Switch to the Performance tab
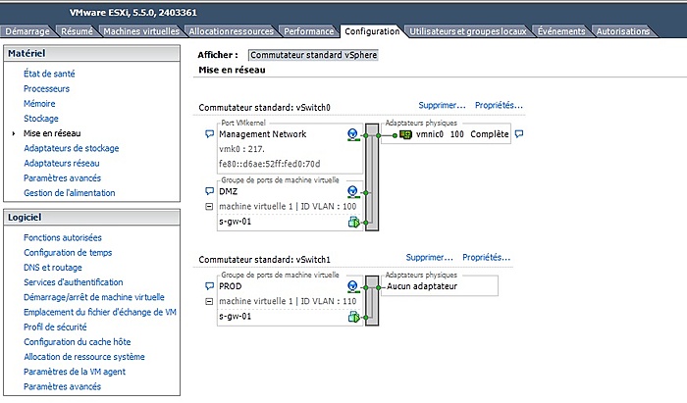The width and height of the screenshot is (687, 403). tap(309, 31)
